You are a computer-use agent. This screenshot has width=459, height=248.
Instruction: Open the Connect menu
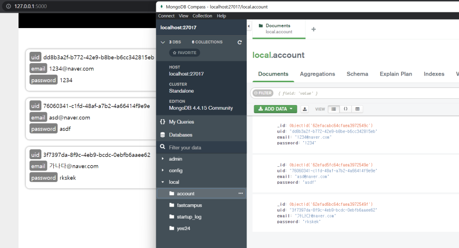(x=166, y=16)
